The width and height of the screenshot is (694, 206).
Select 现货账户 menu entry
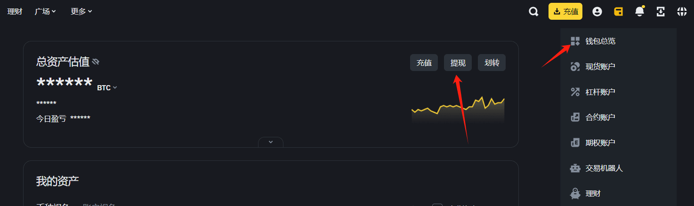click(600, 66)
